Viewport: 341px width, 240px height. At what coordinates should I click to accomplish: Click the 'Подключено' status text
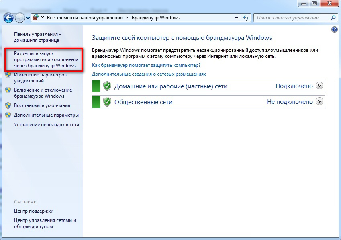click(x=294, y=86)
